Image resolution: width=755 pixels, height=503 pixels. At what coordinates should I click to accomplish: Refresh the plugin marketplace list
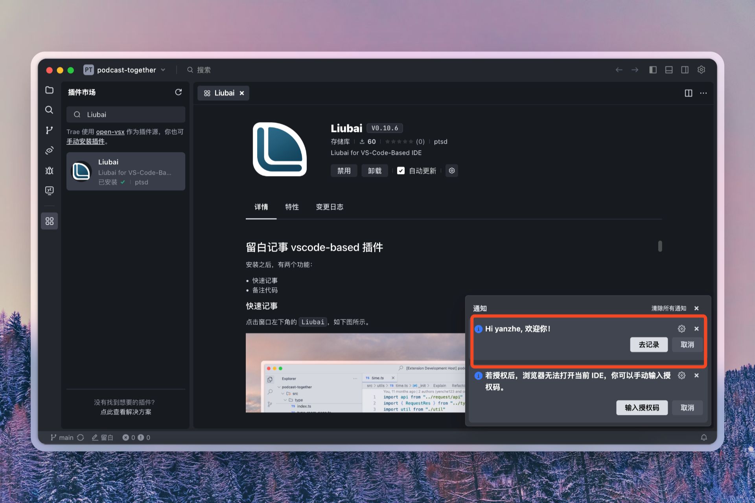click(x=178, y=92)
